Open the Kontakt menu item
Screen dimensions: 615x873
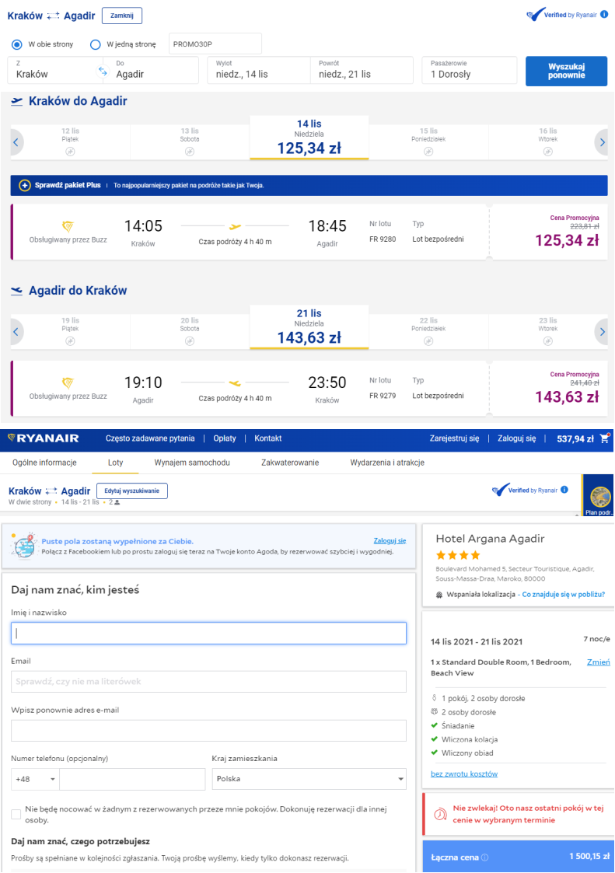268,438
